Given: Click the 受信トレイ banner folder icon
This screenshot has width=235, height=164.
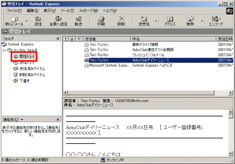Looking at the screenshot, I should [x=5, y=31].
